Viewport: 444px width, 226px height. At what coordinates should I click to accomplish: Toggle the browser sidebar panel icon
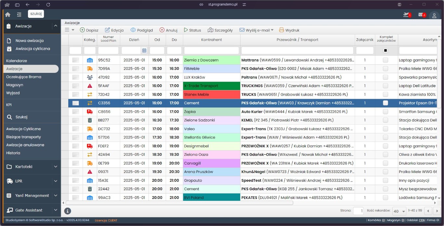click(x=17, y=5)
